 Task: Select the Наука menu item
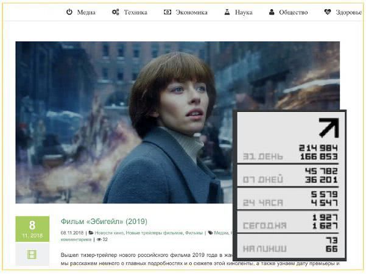(x=244, y=12)
